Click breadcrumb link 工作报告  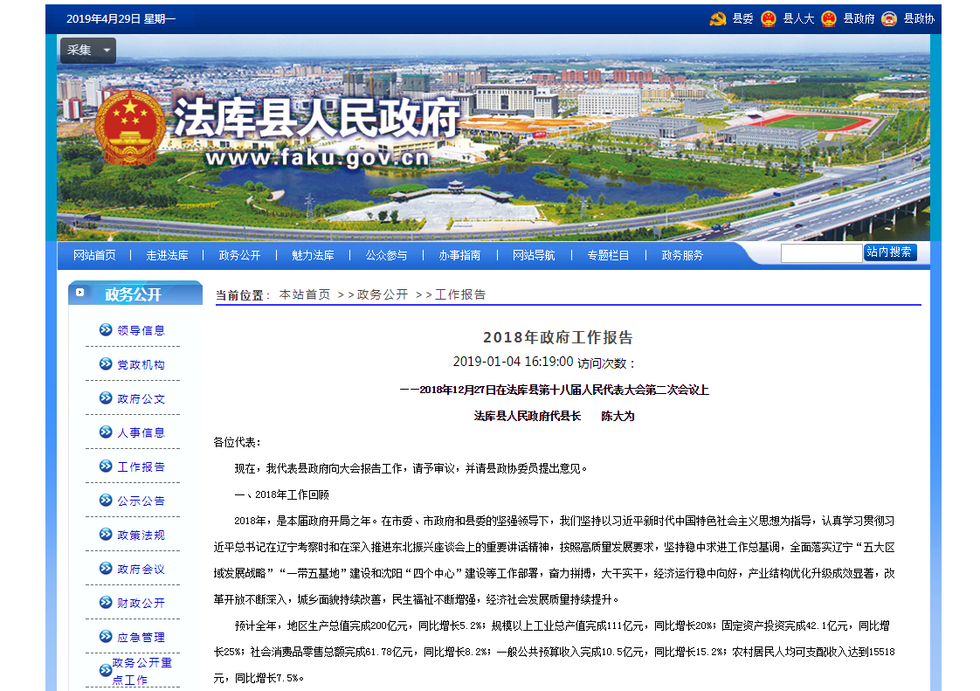pyautogui.click(x=460, y=294)
